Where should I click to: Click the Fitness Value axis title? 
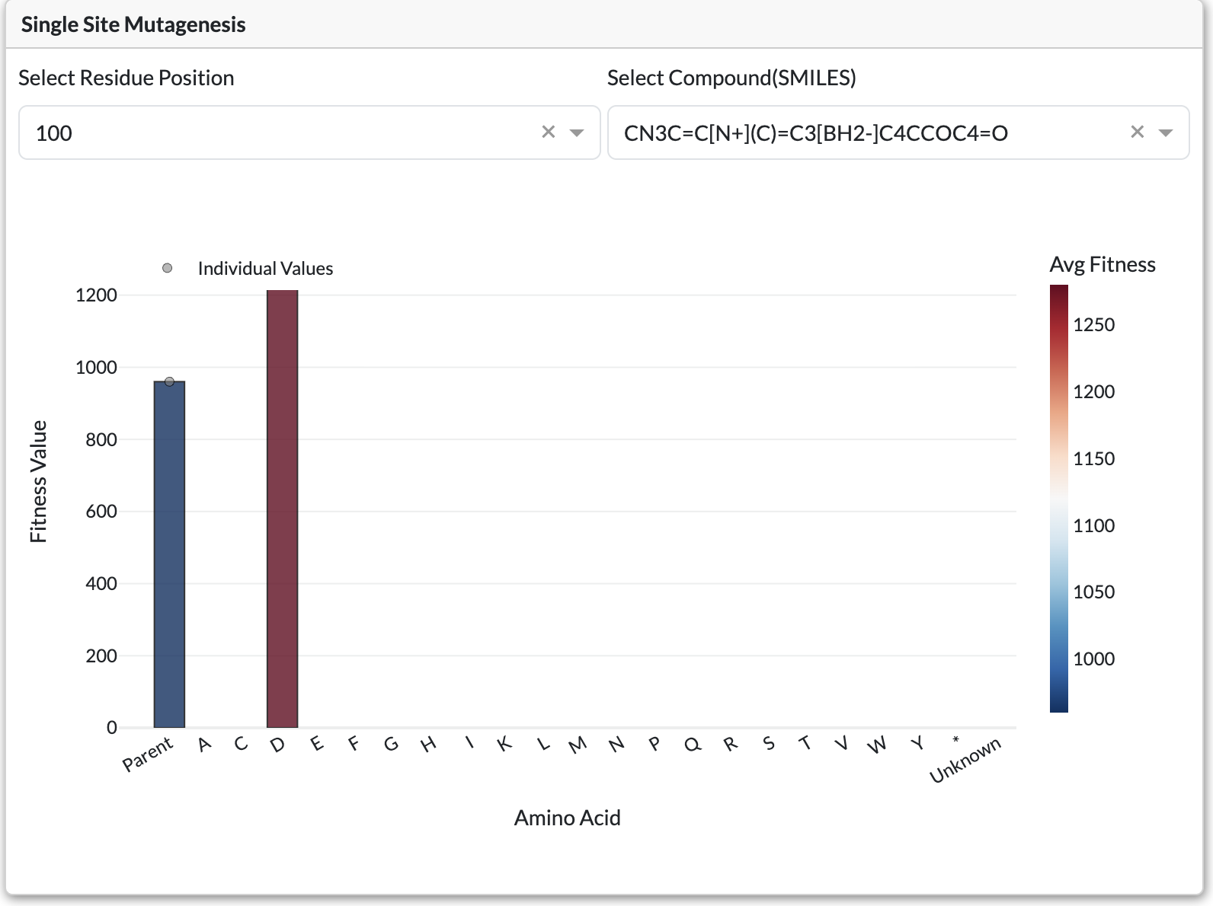click(38, 481)
